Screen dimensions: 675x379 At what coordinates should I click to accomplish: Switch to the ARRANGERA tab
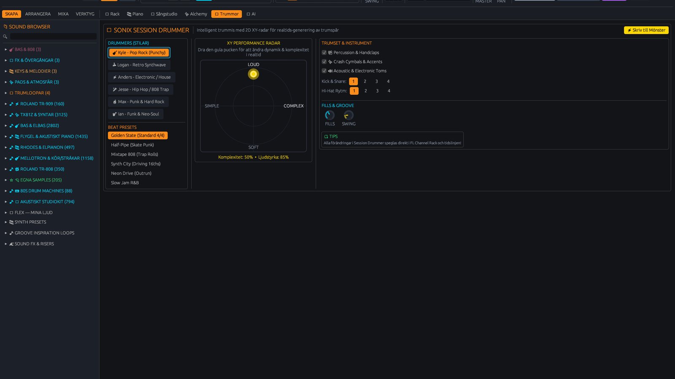click(38, 14)
